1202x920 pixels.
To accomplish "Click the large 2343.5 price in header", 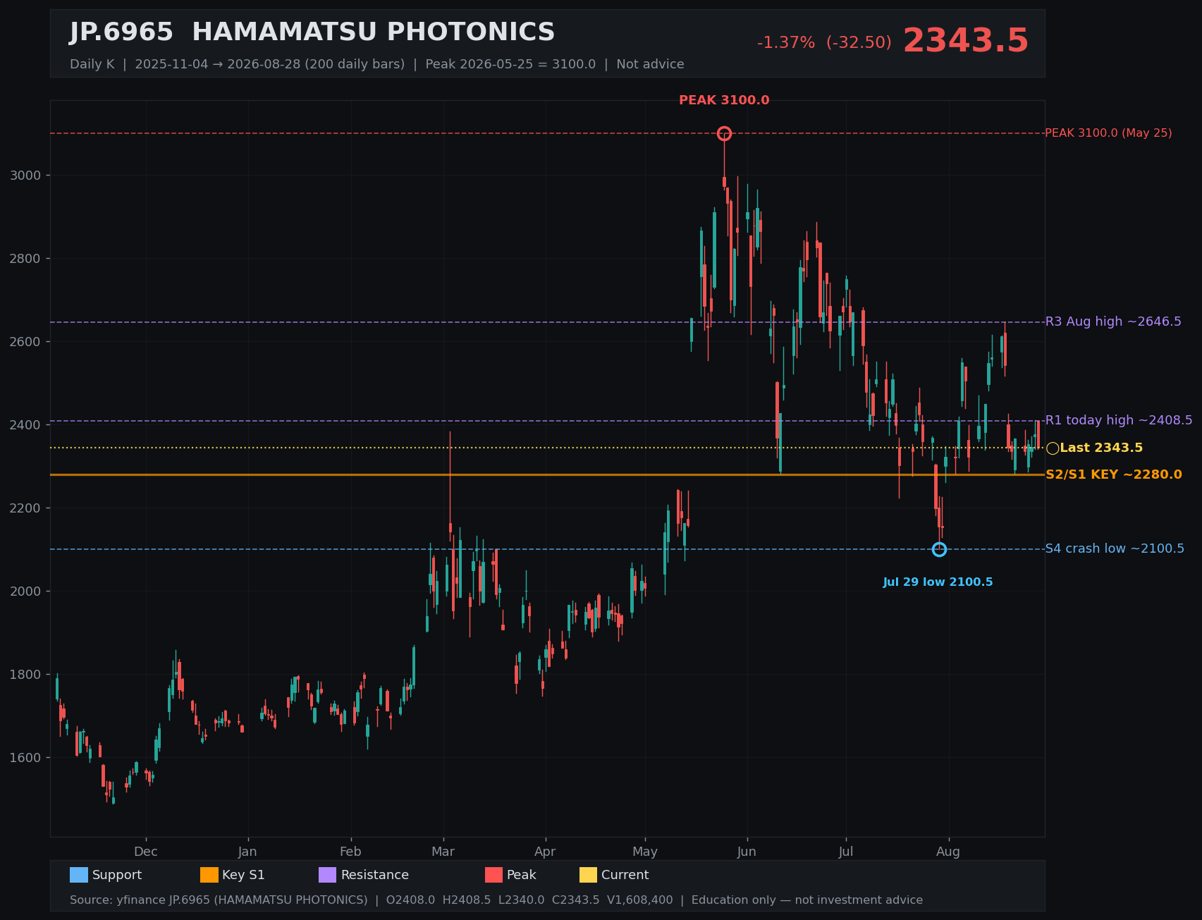I will (966, 41).
